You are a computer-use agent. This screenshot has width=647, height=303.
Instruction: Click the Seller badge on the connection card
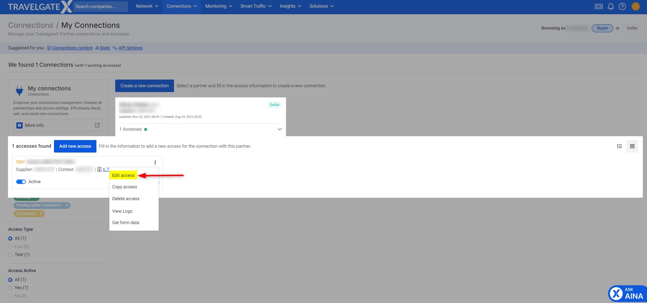click(275, 105)
